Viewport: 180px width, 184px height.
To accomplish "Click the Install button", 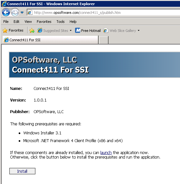I will (22, 171).
